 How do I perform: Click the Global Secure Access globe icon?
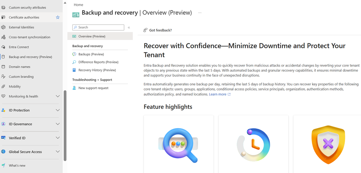coord(3,152)
